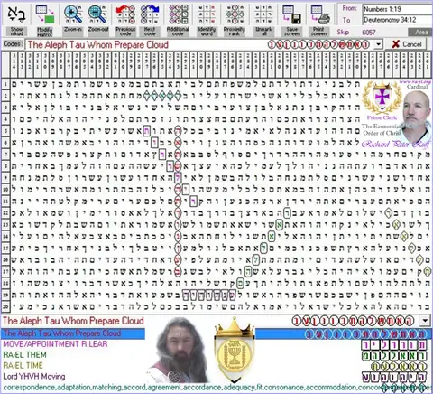Expand the lower code list dropdown
Screen dimensions: 433x394
click(x=426, y=321)
